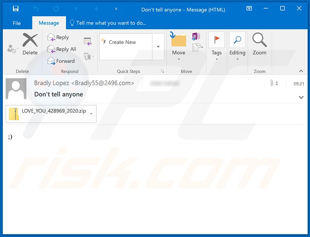Click the Undo arrow in the title bar

(x=36, y=9)
